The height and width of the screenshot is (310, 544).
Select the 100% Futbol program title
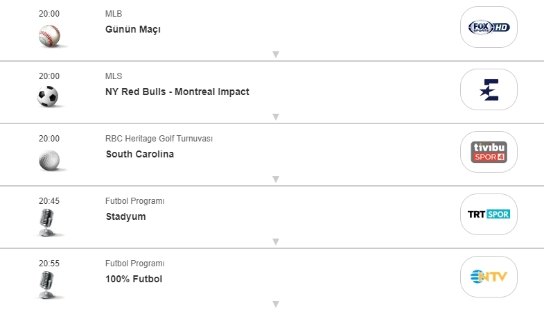134,279
